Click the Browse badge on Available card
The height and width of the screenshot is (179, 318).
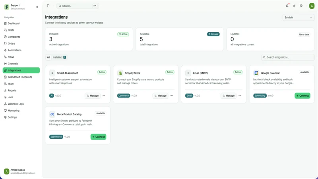(x=213, y=34)
